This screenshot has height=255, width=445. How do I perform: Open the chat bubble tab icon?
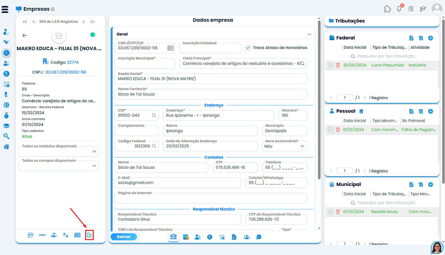pyautogui.click(x=259, y=237)
